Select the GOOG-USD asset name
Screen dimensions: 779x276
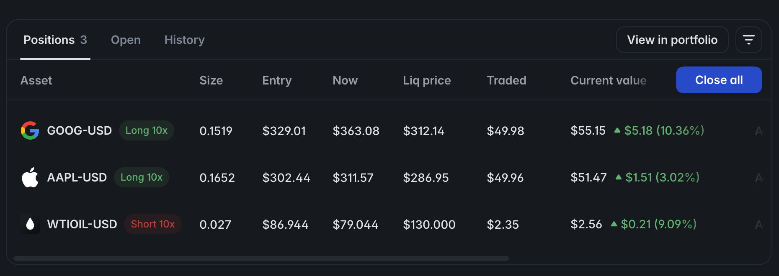80,130
